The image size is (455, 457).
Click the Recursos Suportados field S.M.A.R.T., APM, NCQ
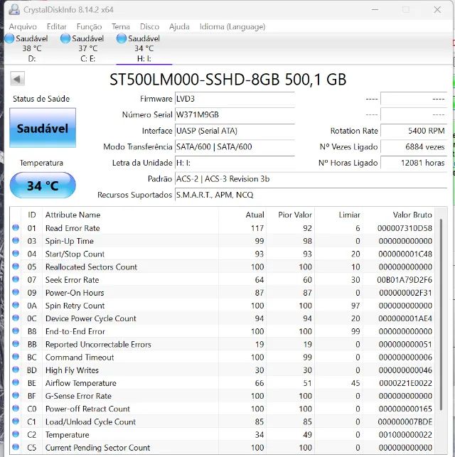pos(311,195)
